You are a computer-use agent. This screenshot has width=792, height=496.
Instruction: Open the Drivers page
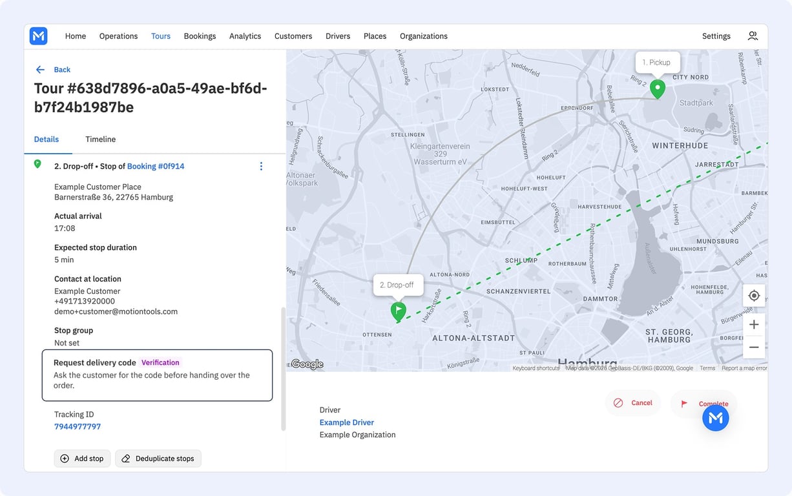click(x=338, y=36)
